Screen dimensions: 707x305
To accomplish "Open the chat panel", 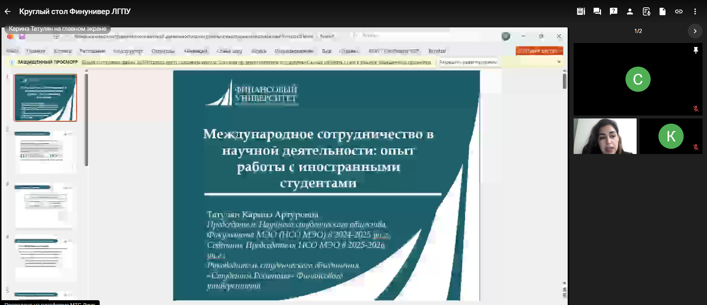I will coord(597,11).
